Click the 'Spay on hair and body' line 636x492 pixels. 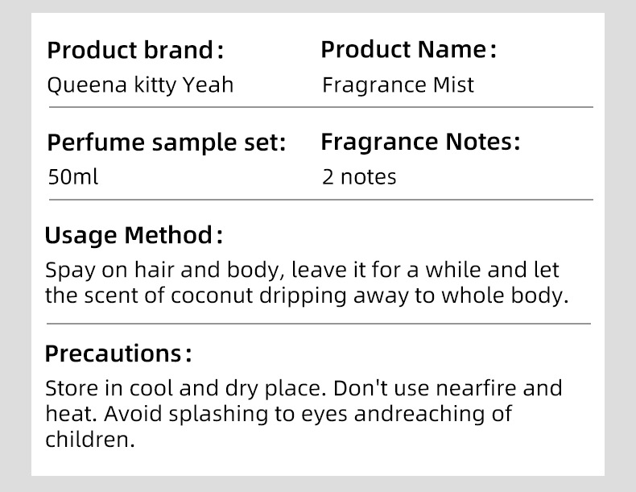coord(302,270)
